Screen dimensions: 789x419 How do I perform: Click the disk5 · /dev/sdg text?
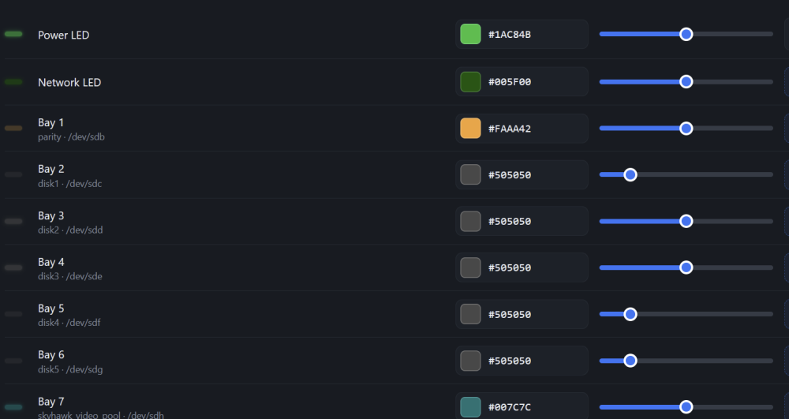click(70, 369)
